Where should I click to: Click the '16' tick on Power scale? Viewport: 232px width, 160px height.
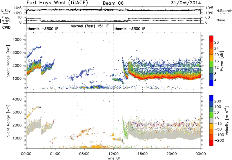pos(216,61)
